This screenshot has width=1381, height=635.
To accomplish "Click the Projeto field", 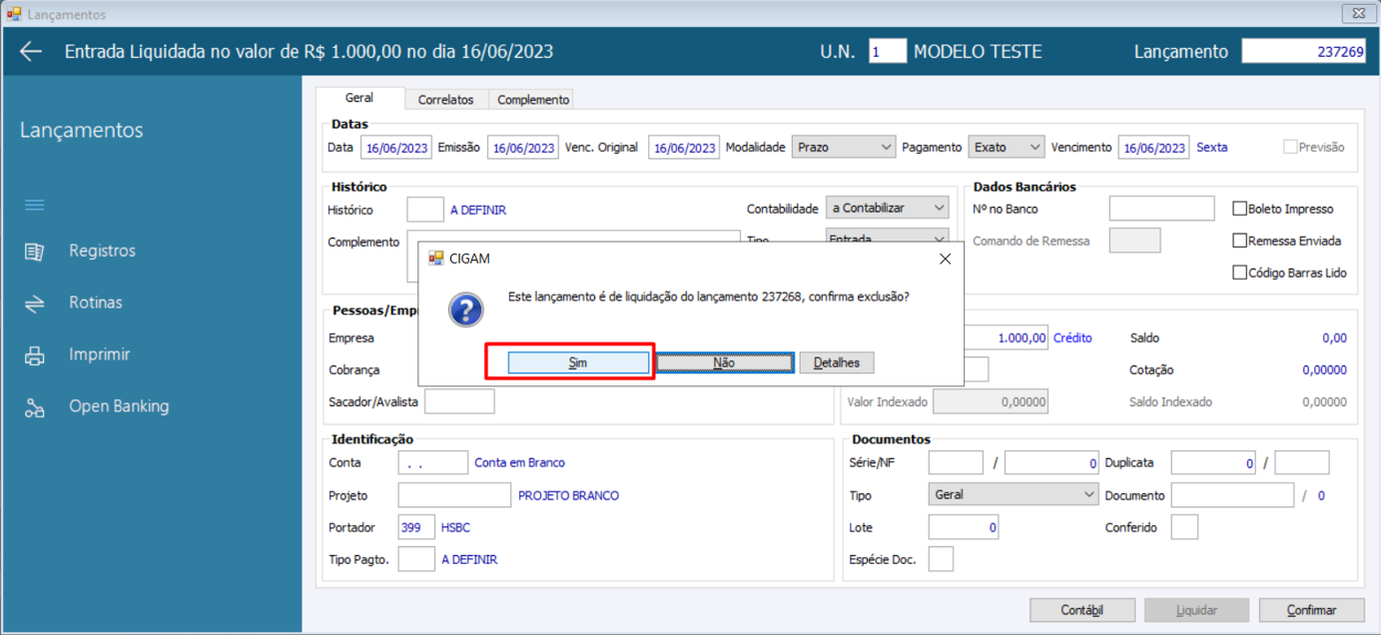I will (x=454, y=495).
